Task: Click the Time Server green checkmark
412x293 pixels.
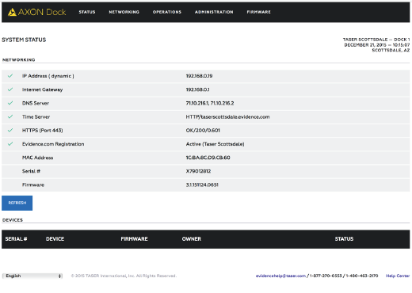Action: click(x=10, y=116)
